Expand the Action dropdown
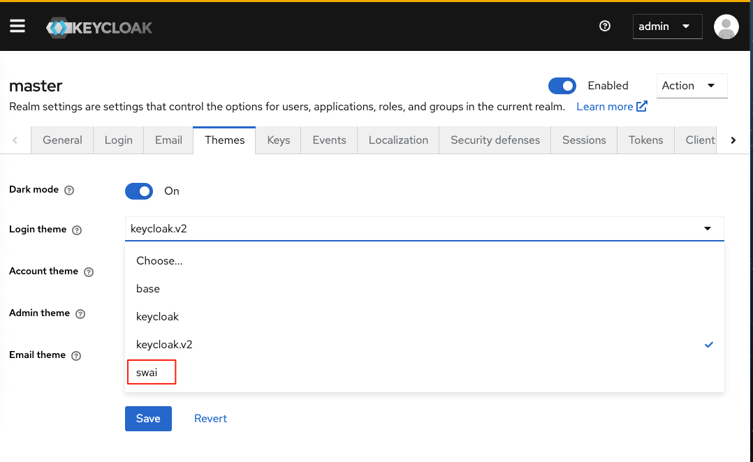This screenshot has height=462, width=753. (692, 86)
